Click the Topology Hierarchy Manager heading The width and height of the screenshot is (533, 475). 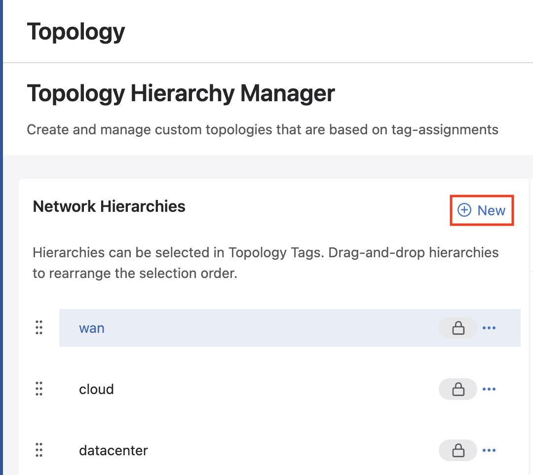[181, 93]
